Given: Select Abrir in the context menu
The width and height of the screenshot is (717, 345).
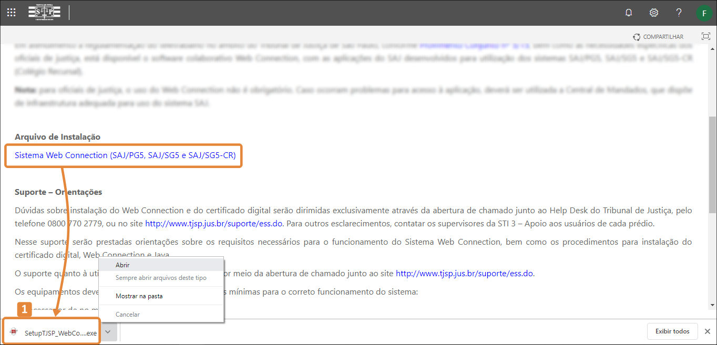Looking at the screenshot, I should (161, 265).
